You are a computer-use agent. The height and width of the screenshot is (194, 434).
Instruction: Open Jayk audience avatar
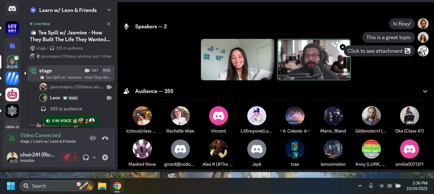257,149
